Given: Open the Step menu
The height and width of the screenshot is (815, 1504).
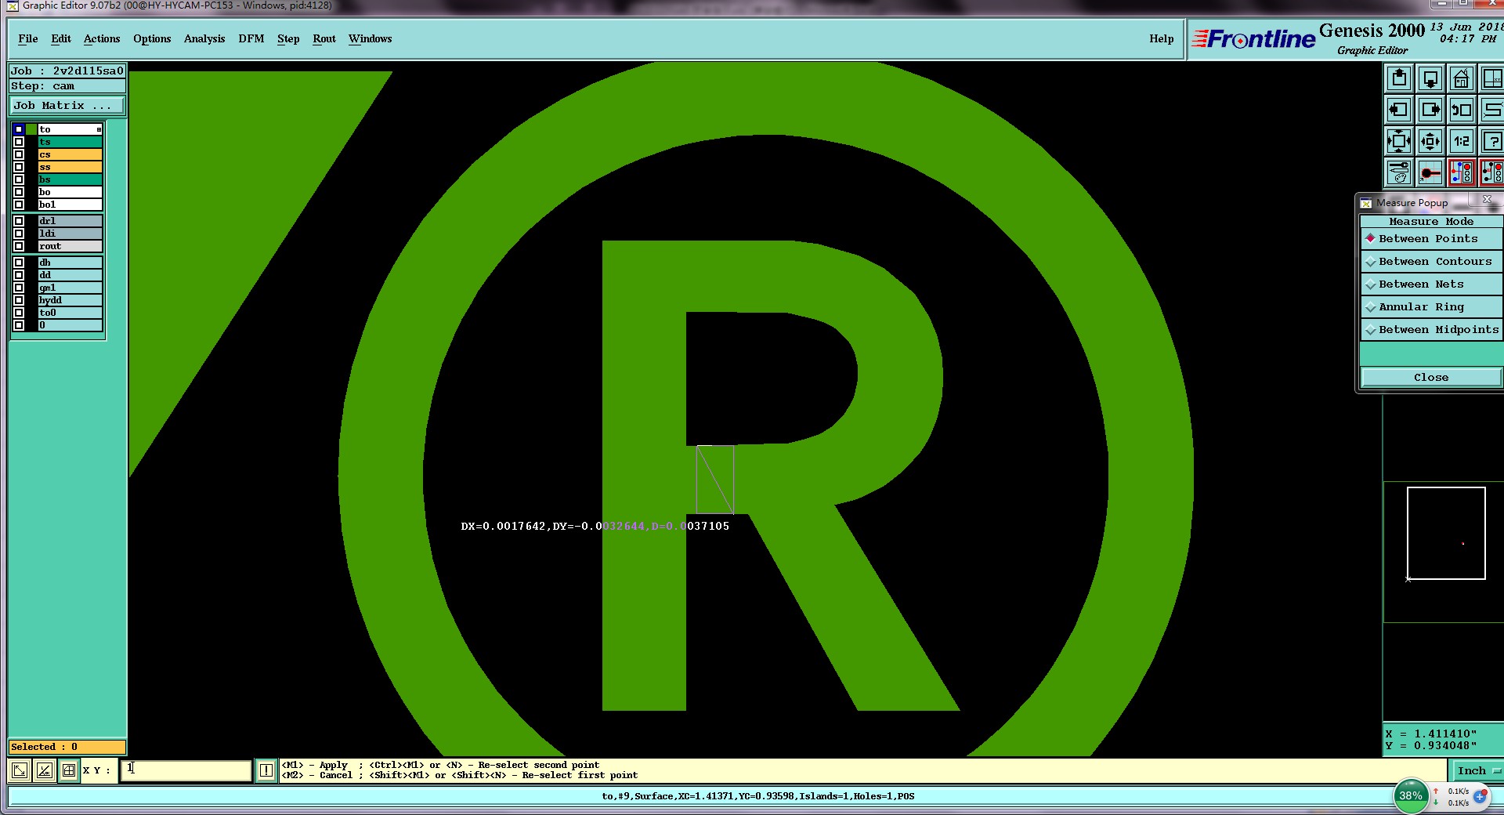Looking at the screenshot, I should click(288, 39).
